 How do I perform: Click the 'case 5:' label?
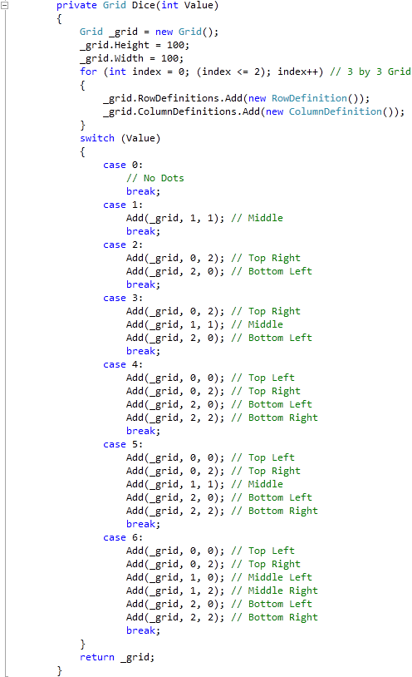click(123, 444)
